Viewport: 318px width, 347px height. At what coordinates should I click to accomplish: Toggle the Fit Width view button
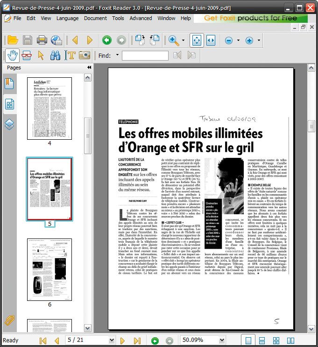211,40
